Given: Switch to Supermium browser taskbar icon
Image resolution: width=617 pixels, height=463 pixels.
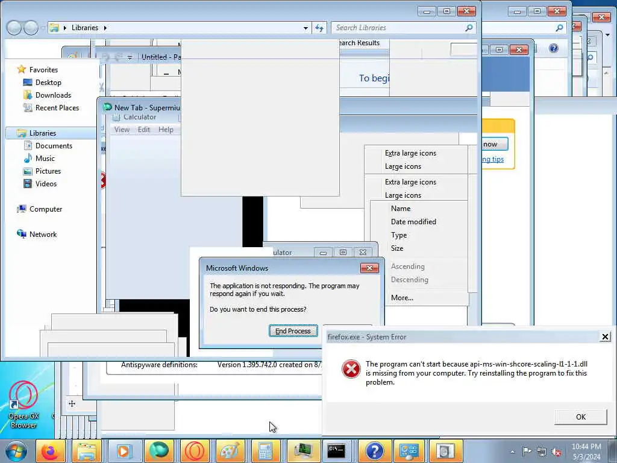Looking at the screenshot, I should click(x=159, y=451).
